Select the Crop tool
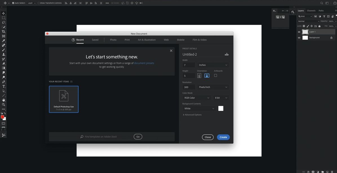Screen dimensions: 337x173 [3, 31]
